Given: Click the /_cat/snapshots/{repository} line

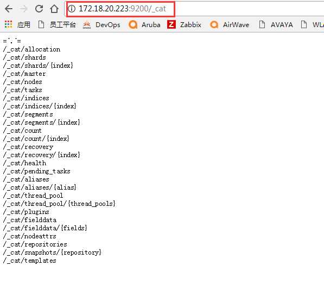Looking at the screenshot, I should (x=52, y=252).
